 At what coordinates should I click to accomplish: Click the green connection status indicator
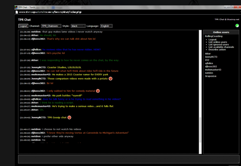tap(237, 26)
